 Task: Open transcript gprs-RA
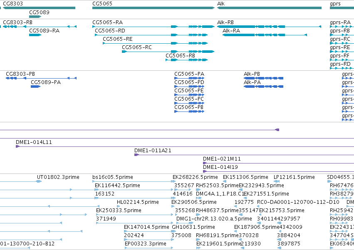(x=340, y=22)
